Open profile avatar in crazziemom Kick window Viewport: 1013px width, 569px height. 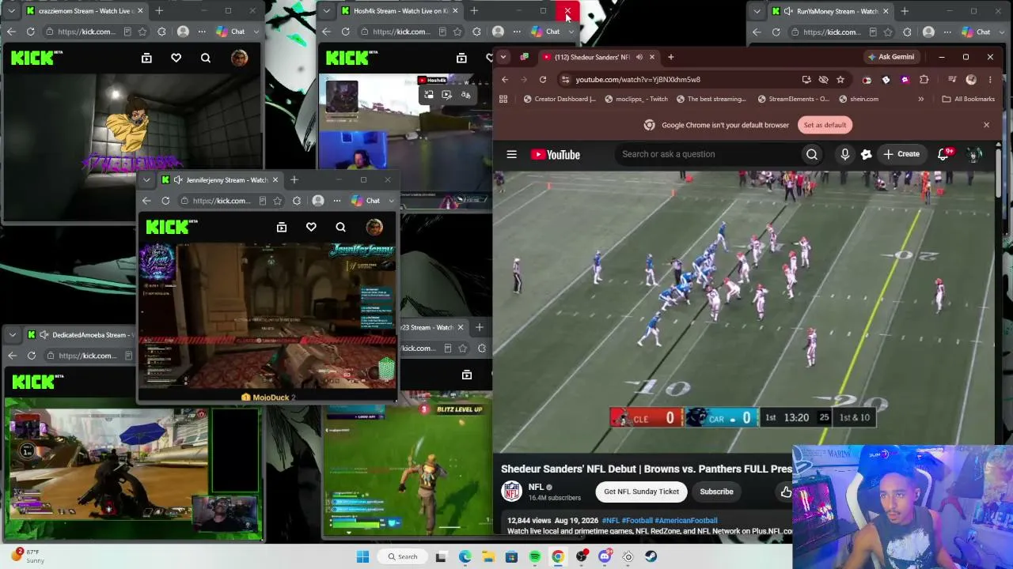tap(239, 58)
